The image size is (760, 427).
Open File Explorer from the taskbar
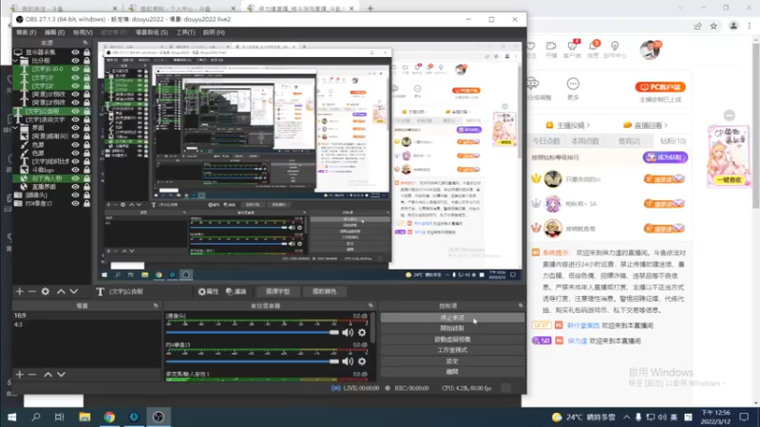(x=85, y=417)
